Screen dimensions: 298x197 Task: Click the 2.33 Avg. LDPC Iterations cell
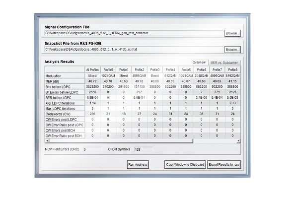coord(233,103)
